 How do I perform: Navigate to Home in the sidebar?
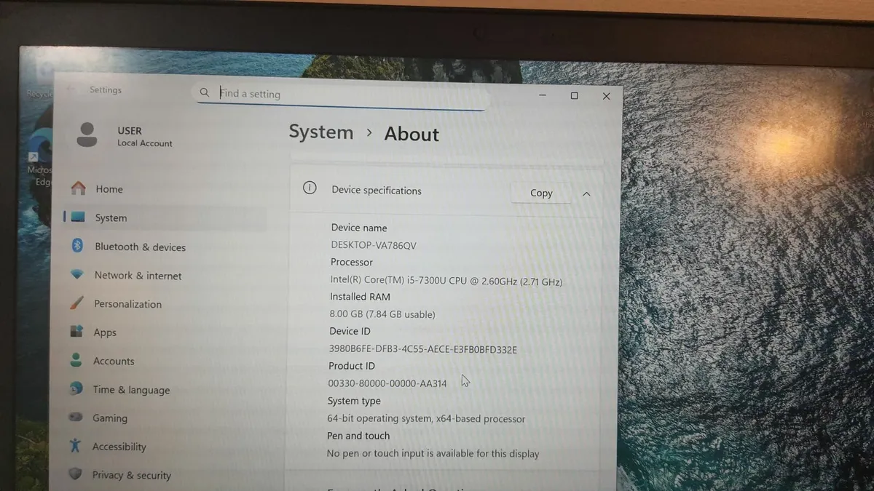click(109, 188)
